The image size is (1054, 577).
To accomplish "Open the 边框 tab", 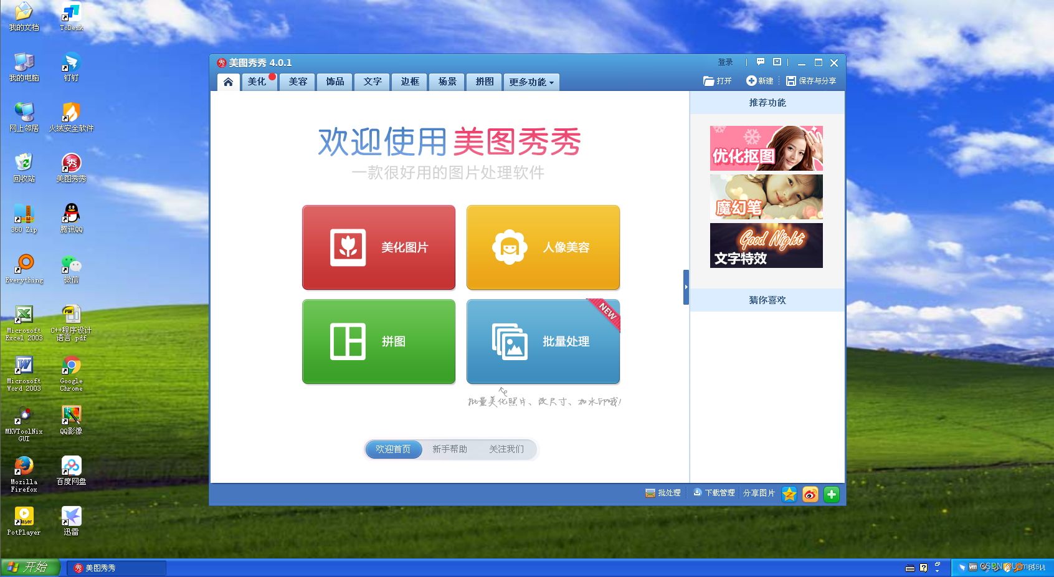I will click(x=410, y=82).
